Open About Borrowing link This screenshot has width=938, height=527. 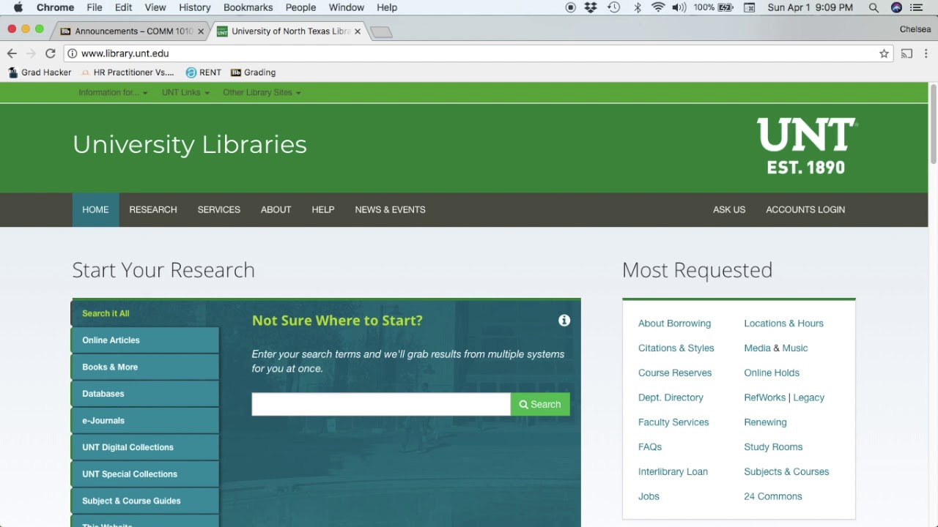pos(674,324)
